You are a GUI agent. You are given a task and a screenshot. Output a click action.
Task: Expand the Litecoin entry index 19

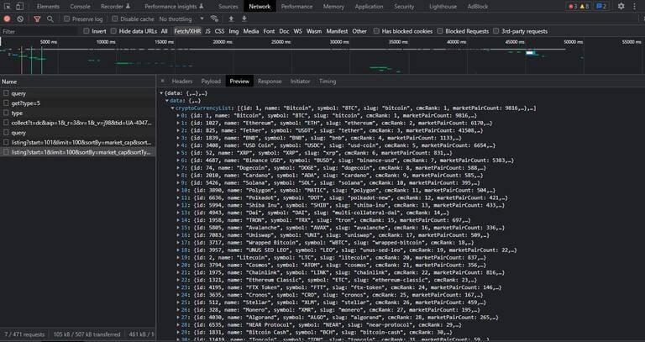[178, 258]
